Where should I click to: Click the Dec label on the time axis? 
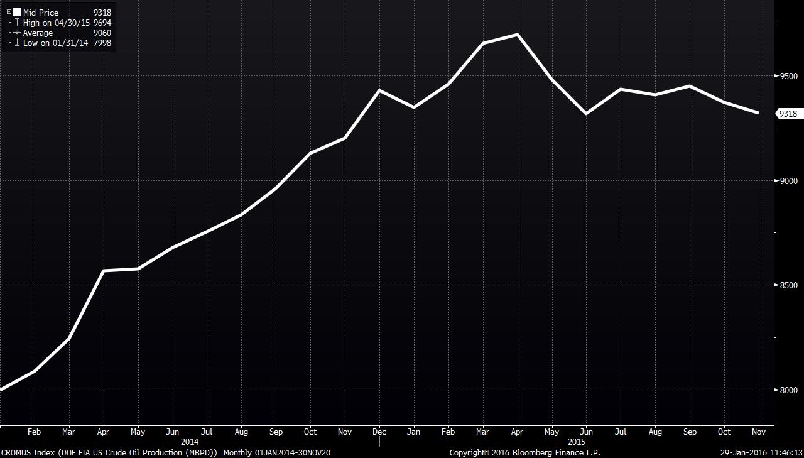tap(379, 432)
